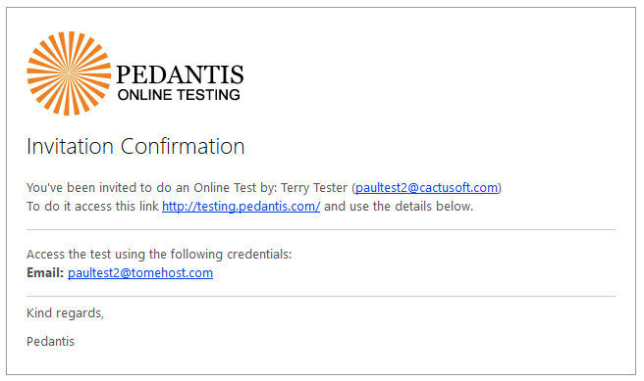Click the ONLINE TESTING tagline under the logo
The height and width of the screenshot is (381, 644).
tap(179, 95)
